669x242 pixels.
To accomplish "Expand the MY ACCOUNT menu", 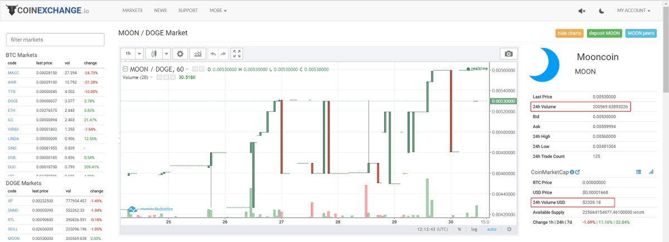I will pyautogui.click(x=634, y=11).
